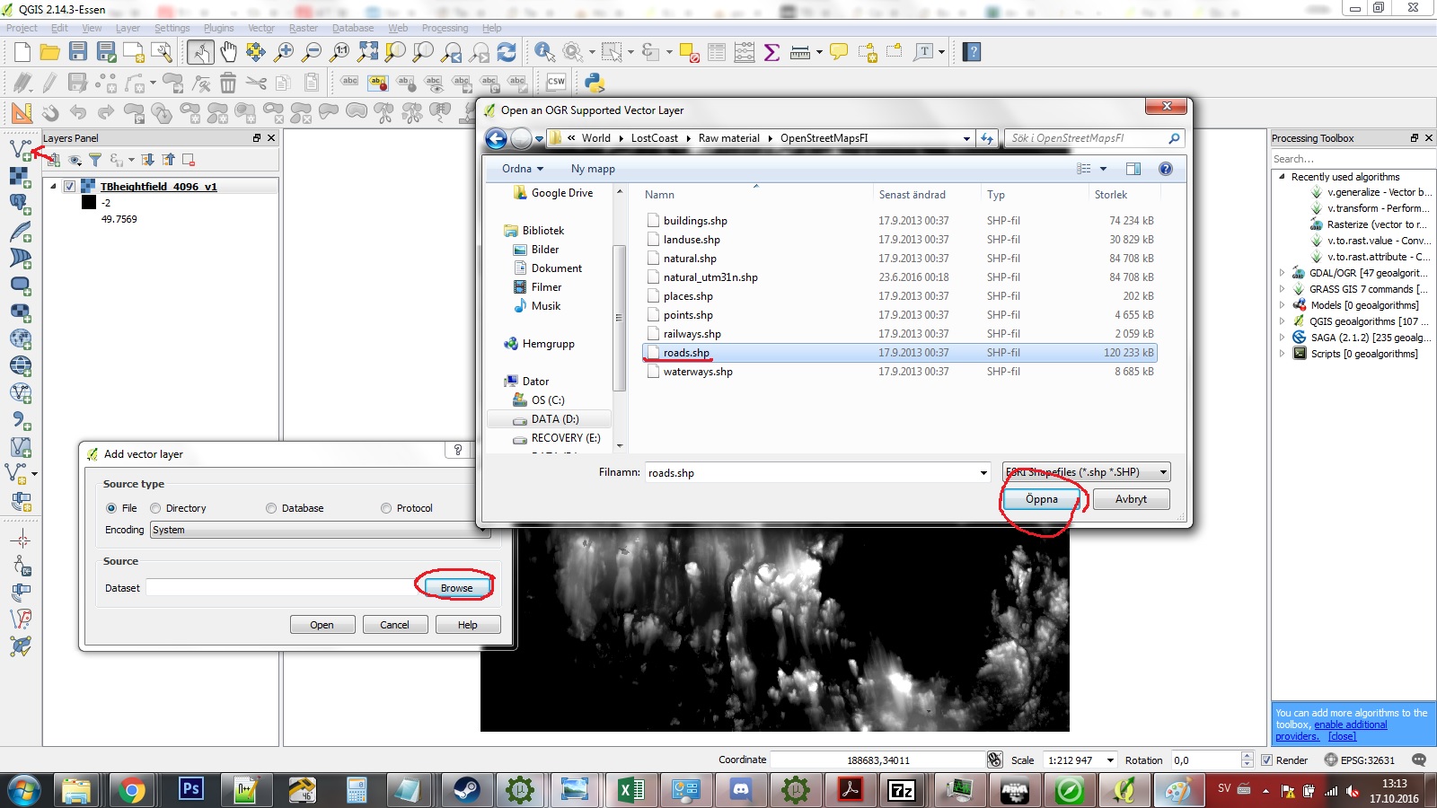Screen dimensions: 1437x808
Task: Click the Save Project floppy icon
Action: click(x=78, y=52)
